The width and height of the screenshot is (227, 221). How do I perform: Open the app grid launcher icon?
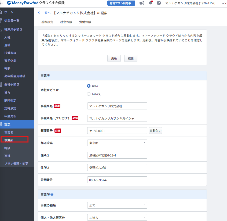coord(1,3)
